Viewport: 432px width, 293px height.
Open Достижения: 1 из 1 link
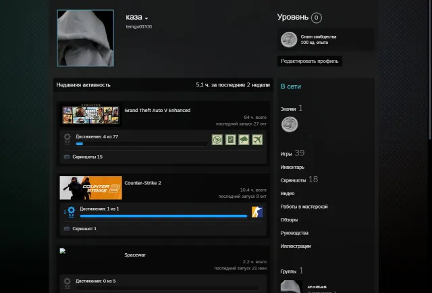99,209
